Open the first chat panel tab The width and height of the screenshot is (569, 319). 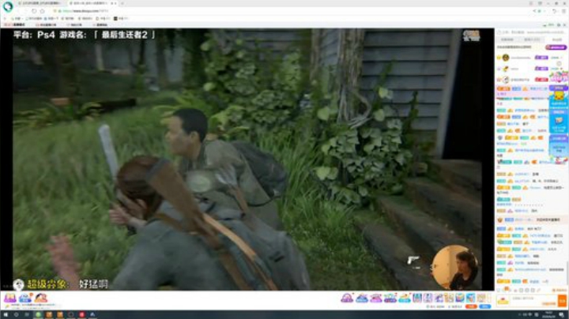point(507,39)
